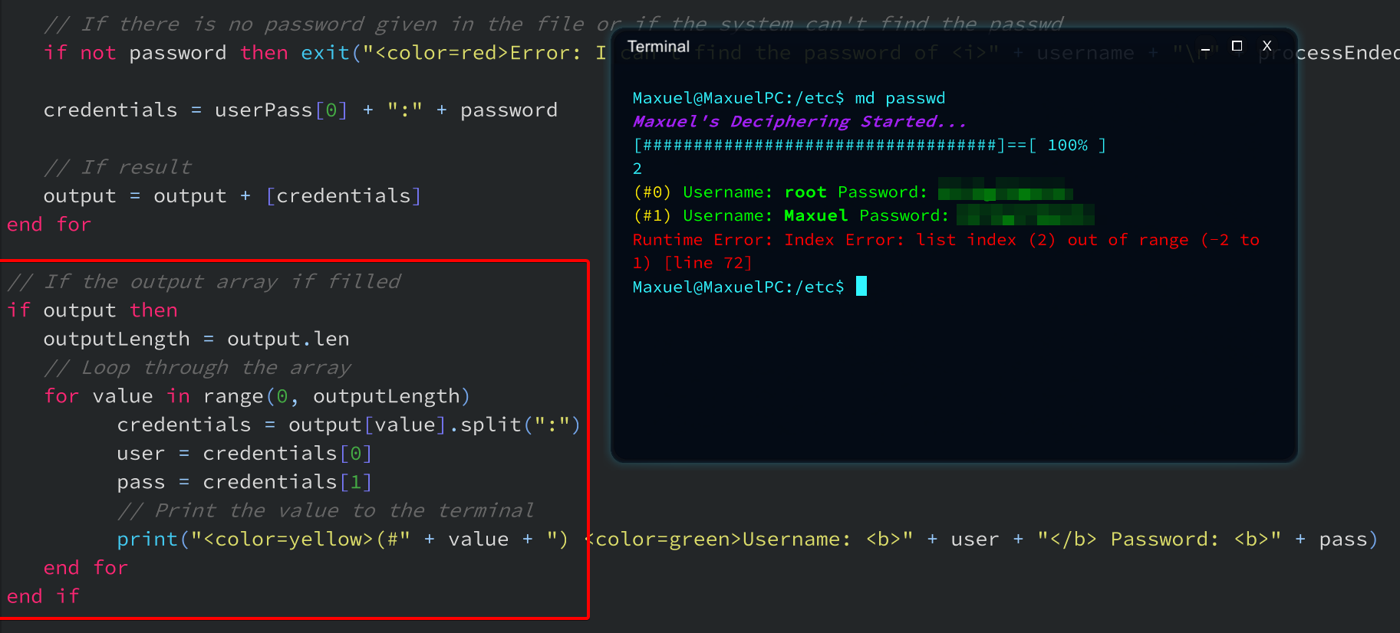Close the Terminal window
This screenshot has height=633, width=1400.
coord(1267,46)
